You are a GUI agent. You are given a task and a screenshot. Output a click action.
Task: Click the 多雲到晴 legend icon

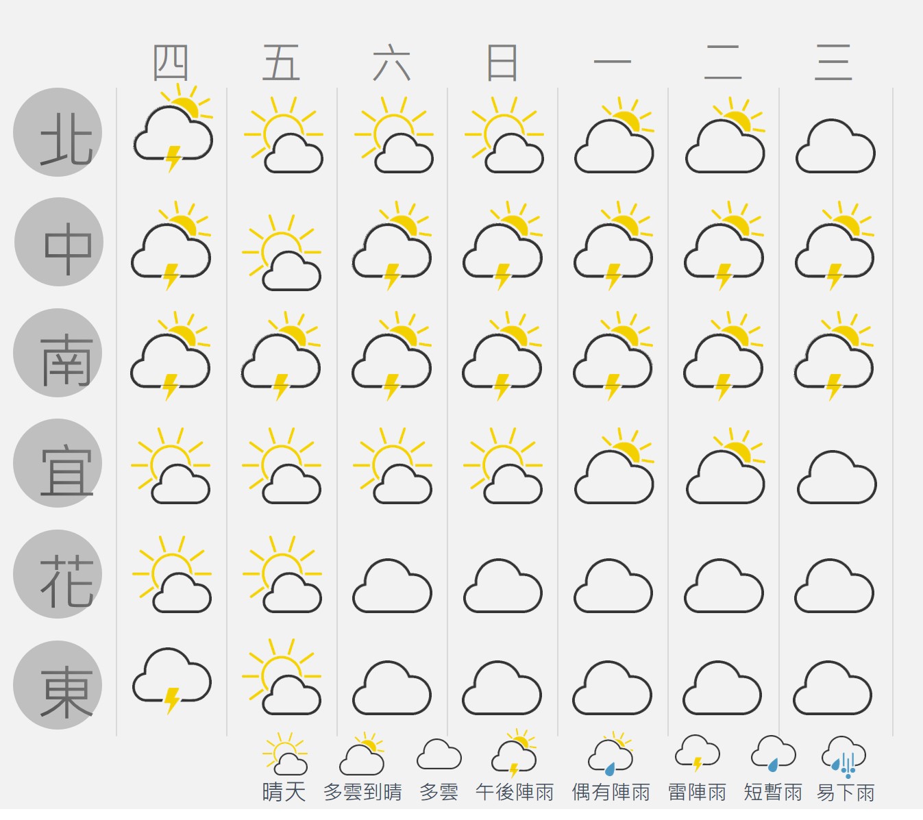pos(362,755)
